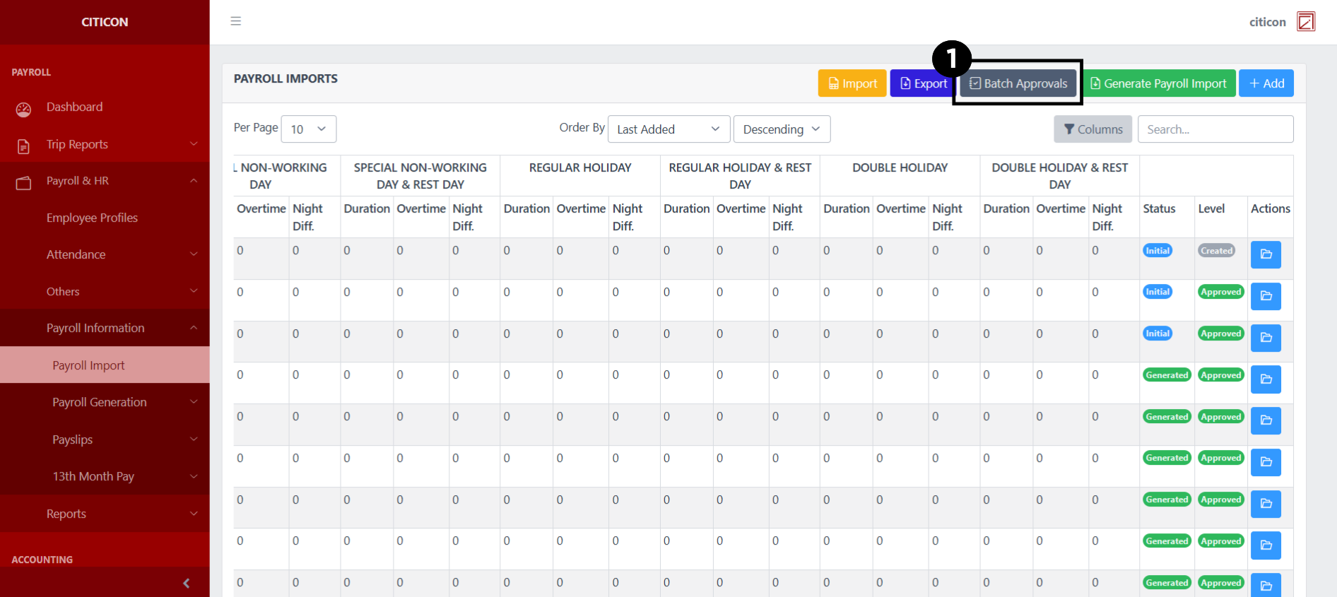Click the Batch Approvals button
The width and height of the screenshot is (1337, 597).
coord(1018,83)
